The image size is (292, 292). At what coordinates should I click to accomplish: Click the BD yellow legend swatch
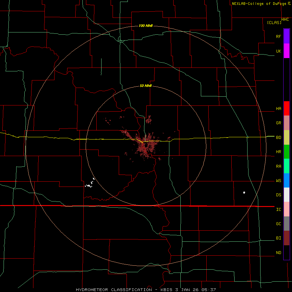point(286,137)
